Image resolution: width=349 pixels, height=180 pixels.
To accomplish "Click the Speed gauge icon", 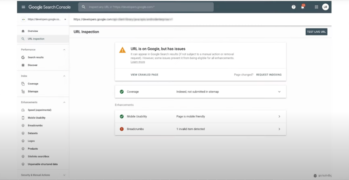I will point(23,110).
